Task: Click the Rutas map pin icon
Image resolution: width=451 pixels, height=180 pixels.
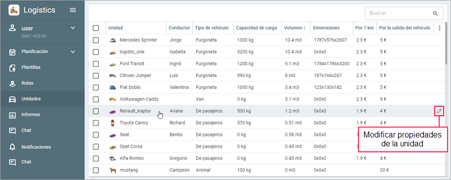Action: click(x=12, y=84)
